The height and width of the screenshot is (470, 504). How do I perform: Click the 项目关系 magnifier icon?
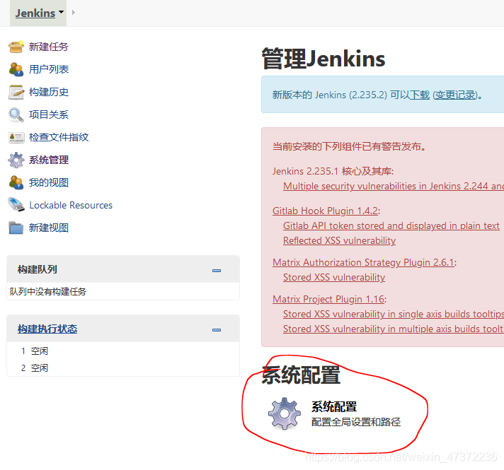click(16, 114)
